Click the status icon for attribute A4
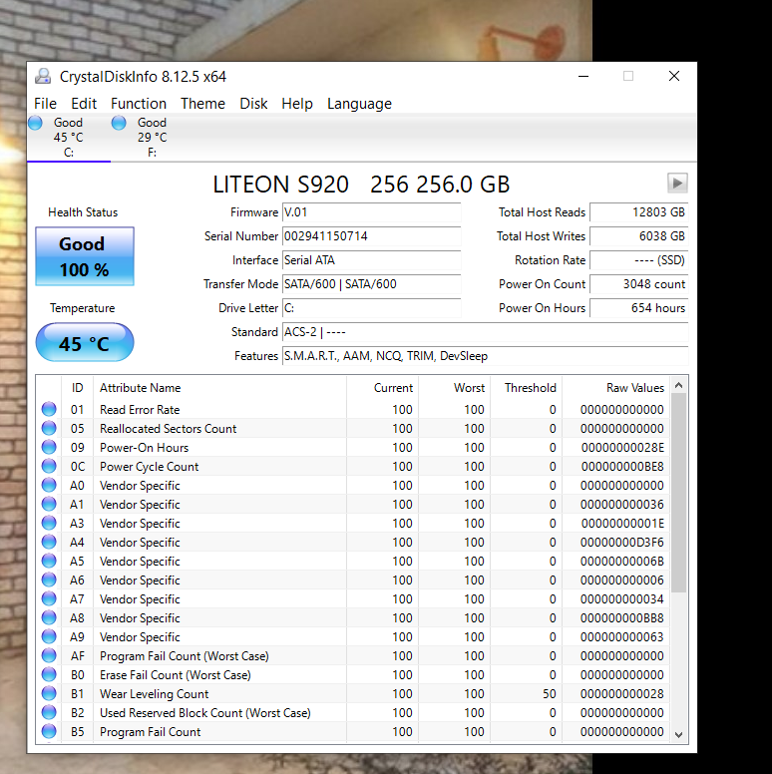 pos(49,542)
